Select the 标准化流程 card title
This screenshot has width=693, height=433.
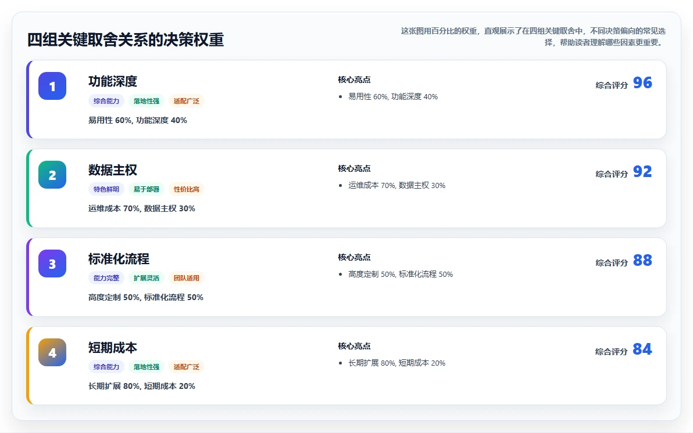point(119,259)
